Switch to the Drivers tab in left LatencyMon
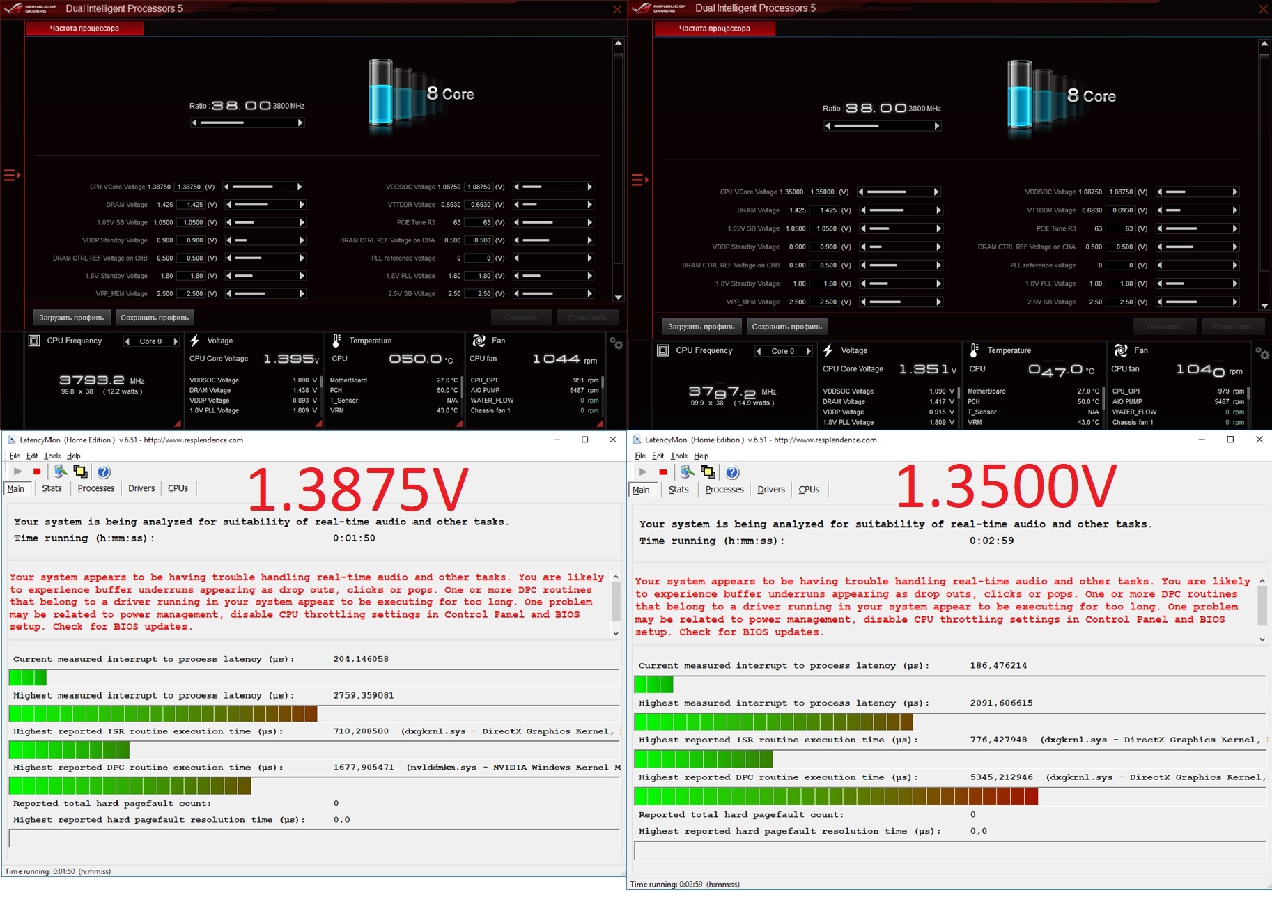 [141, 488]
